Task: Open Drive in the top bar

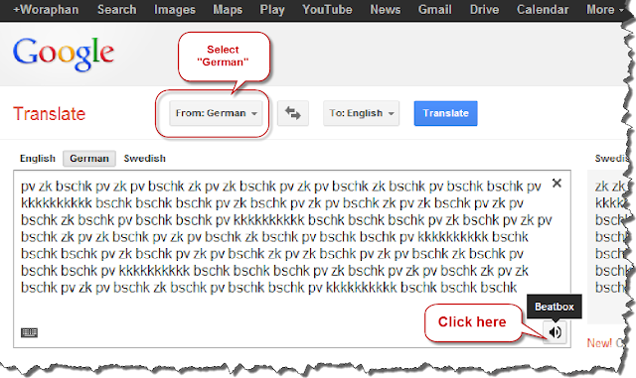Action: pyautogui.click(x=484, y=9)
